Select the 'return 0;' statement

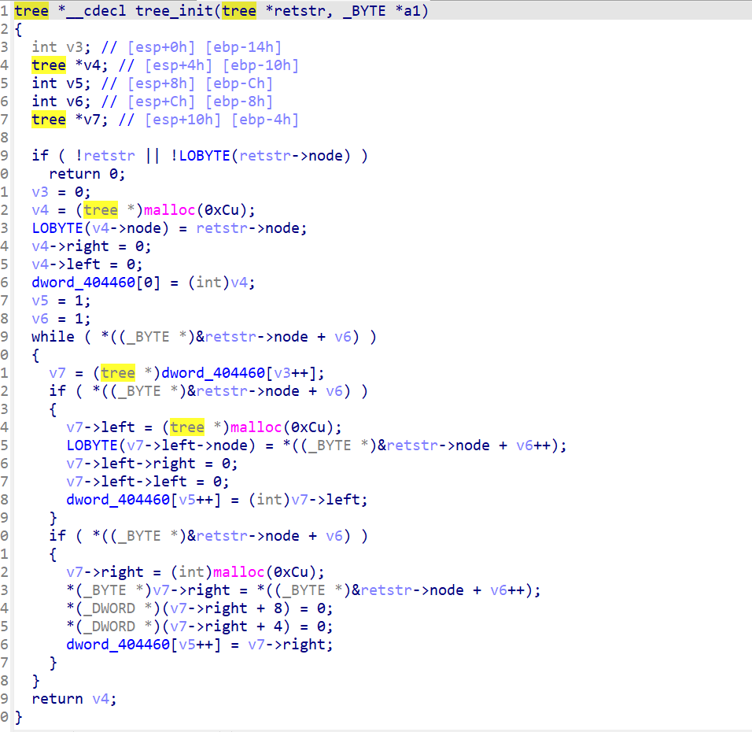pos(87,174)
